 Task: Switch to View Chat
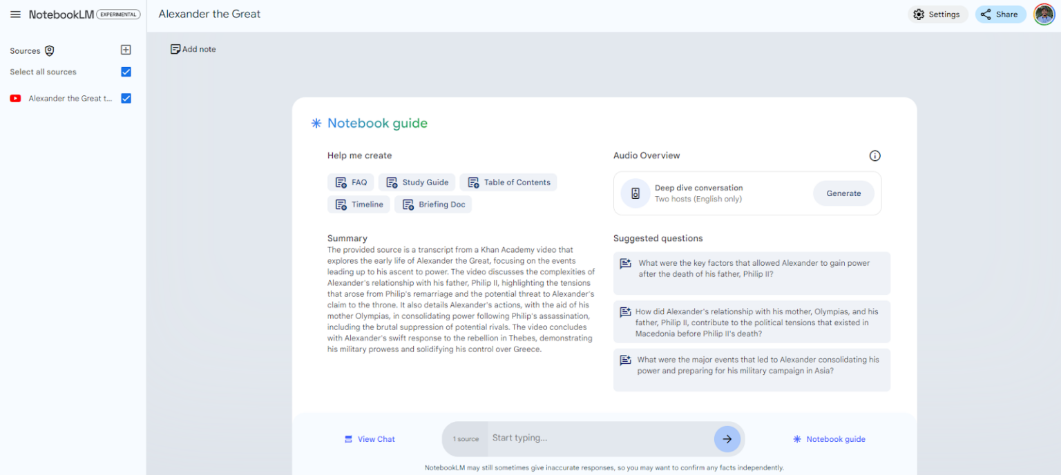[x=370, y=439]
